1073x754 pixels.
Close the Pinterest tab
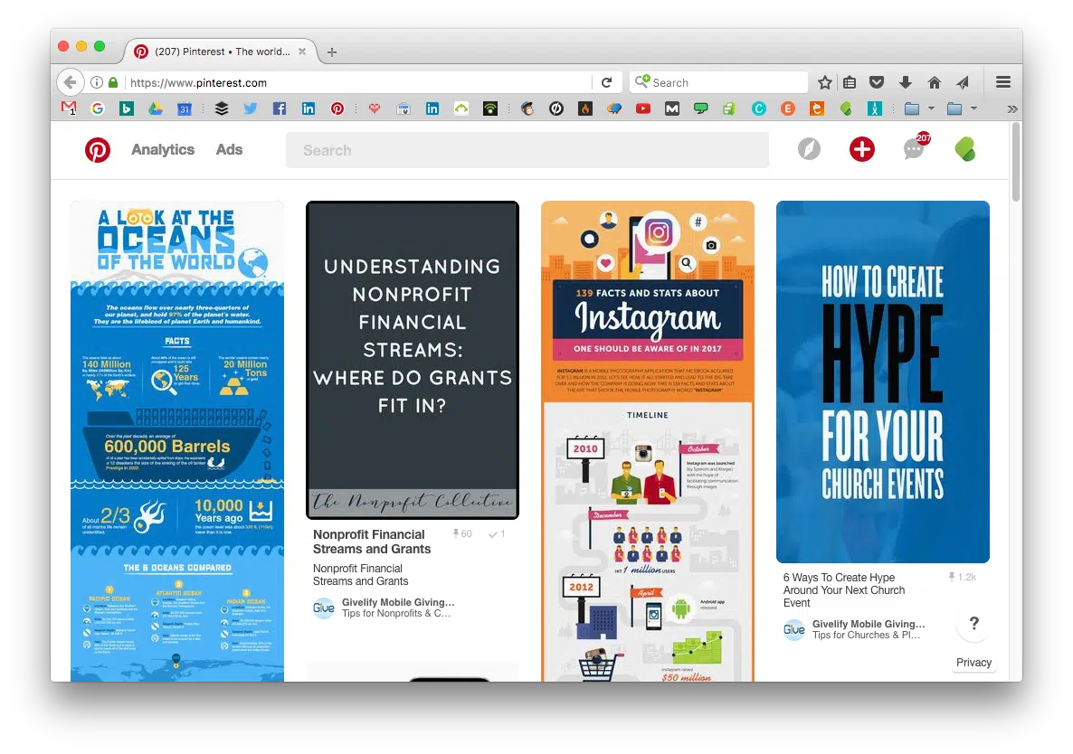[x=302, y=52]
